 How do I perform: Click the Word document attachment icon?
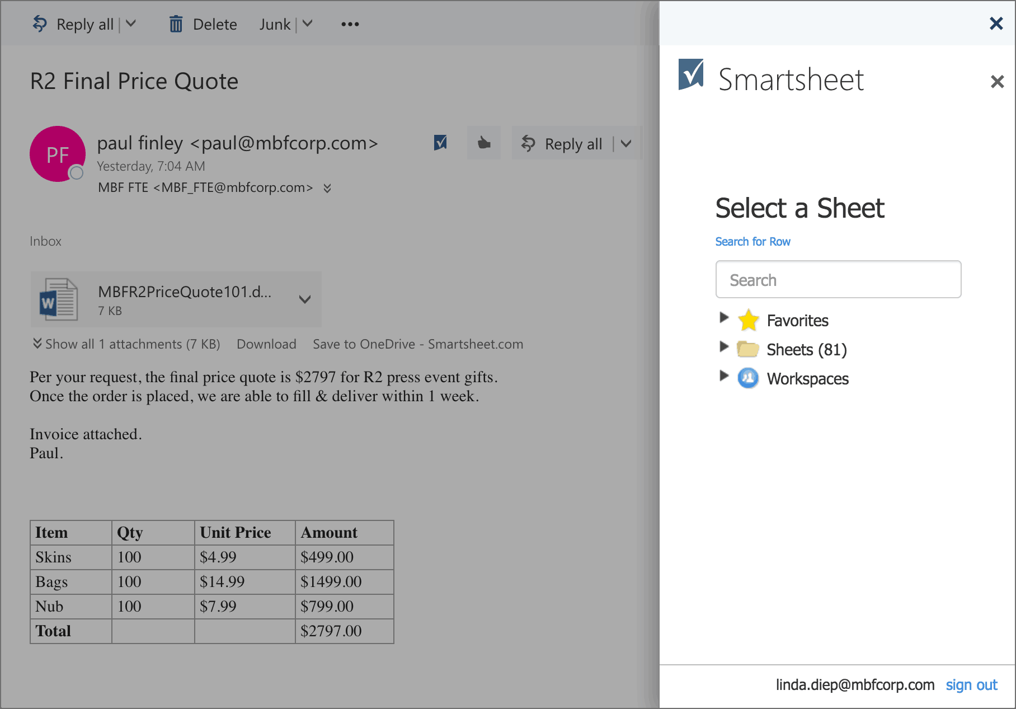tap(59, 299)
